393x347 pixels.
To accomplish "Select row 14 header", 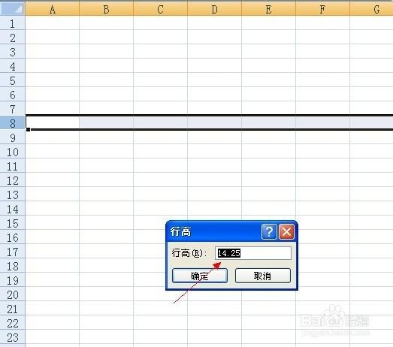I will [x=13, y=209].
